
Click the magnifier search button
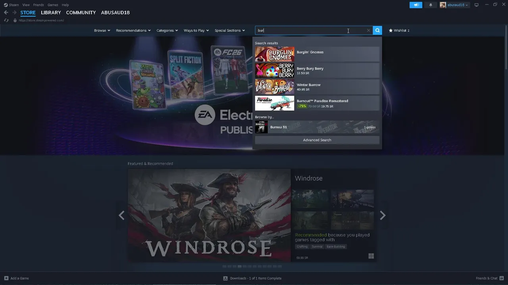pyautogui.click(x=377, y=30)
